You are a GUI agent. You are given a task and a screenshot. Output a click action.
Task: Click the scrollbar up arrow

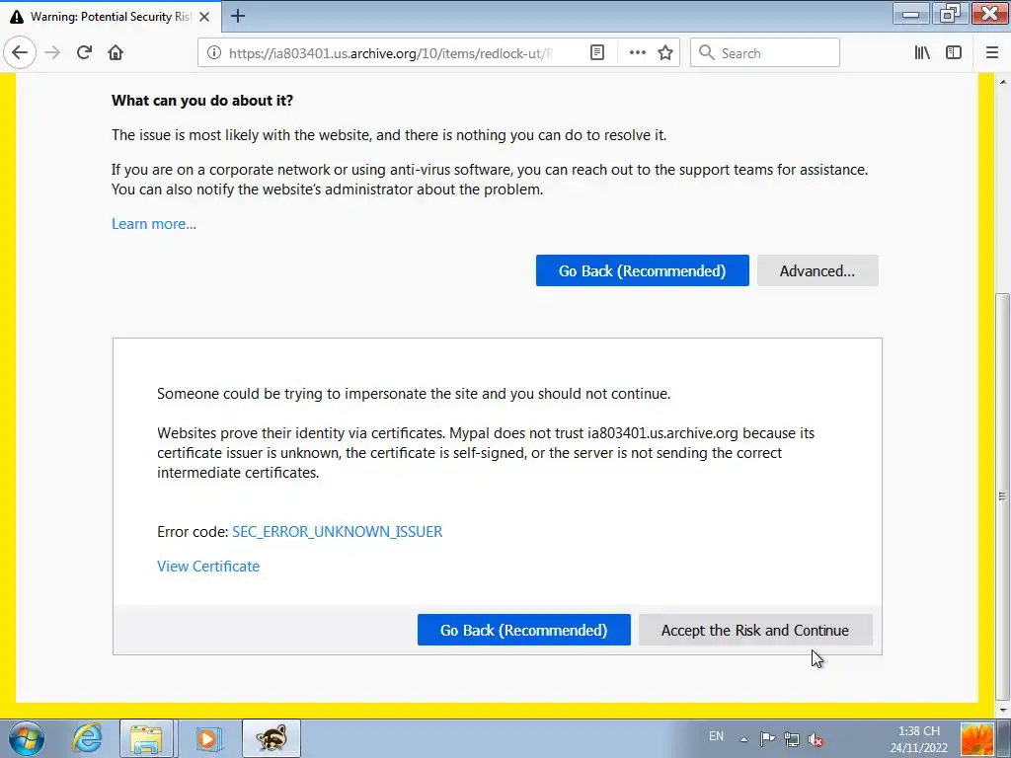click(1002, 82)
